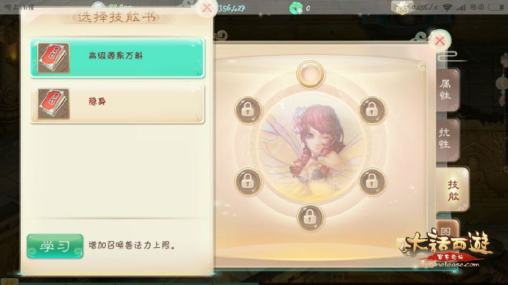Tap the upper-left locked skill slot
Viewport: 508px width, 285px height.
coord(248,110)
